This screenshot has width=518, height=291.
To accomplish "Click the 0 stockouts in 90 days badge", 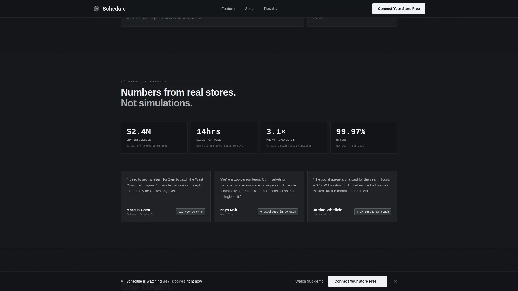I will click(278, 212).
